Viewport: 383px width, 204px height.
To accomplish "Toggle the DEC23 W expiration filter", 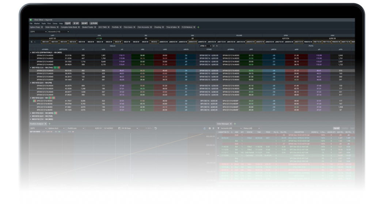I will click(x=118, y=42).
